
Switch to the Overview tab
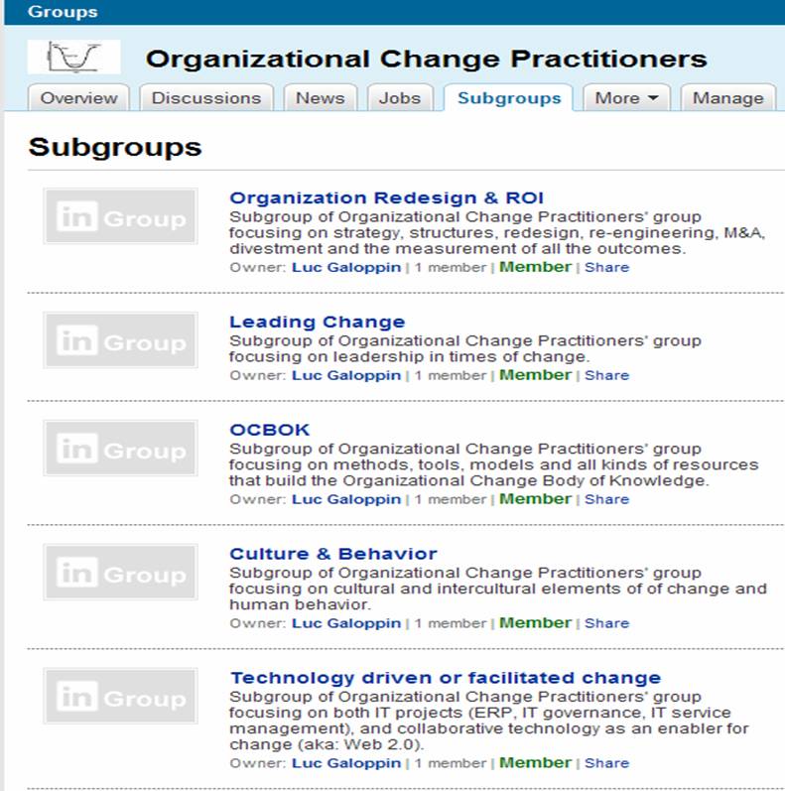(x=78, y=98)
